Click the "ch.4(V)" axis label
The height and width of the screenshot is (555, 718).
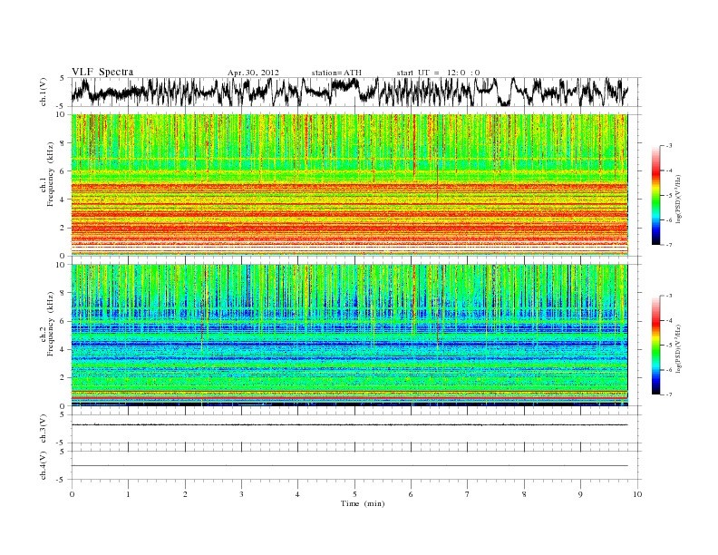pyautogui.click(x=44, y=465)
